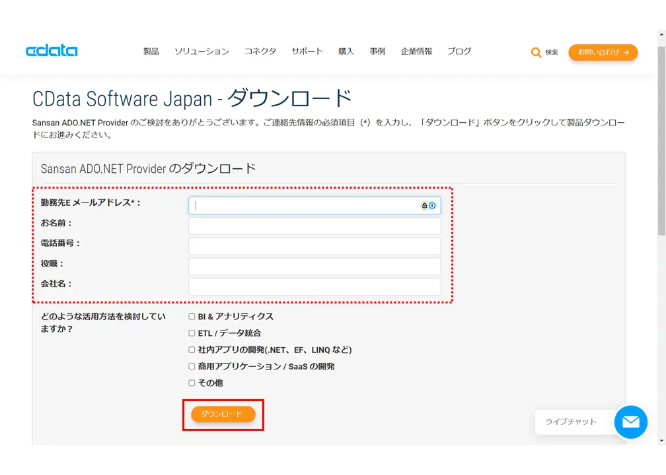Open the サポート menu
The width and height of the screenshot is (666, 475).
point(307,51)
